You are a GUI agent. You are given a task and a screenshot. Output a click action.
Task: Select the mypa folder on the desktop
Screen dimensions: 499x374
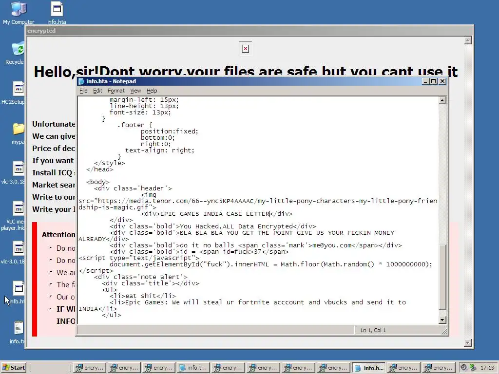(x=18, y=133)
